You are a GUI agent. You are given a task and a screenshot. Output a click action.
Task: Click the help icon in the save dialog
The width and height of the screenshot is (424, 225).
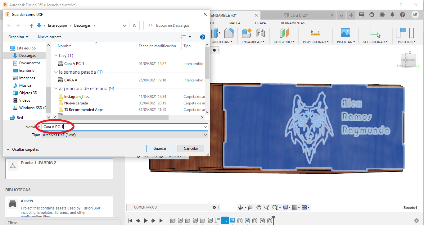(x=203, y=37)
